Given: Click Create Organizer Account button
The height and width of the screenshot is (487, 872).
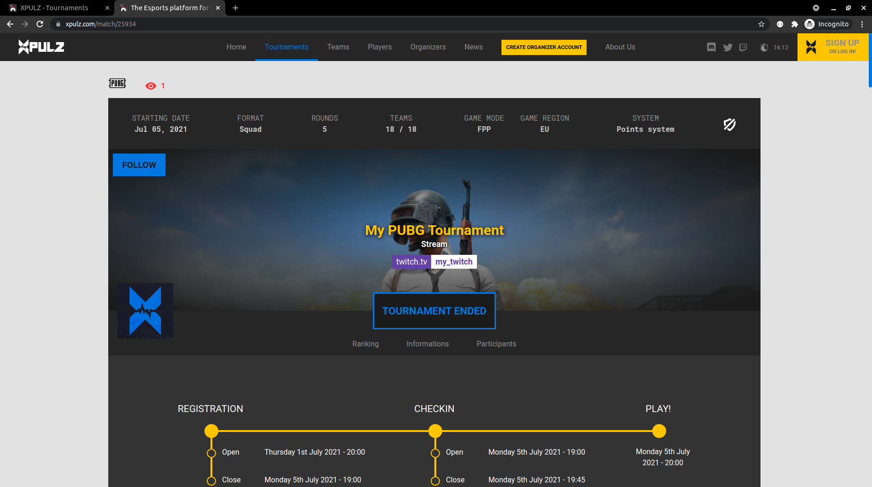Looking at the screenshot, I should pyautogui.click(x=544, y=47).
